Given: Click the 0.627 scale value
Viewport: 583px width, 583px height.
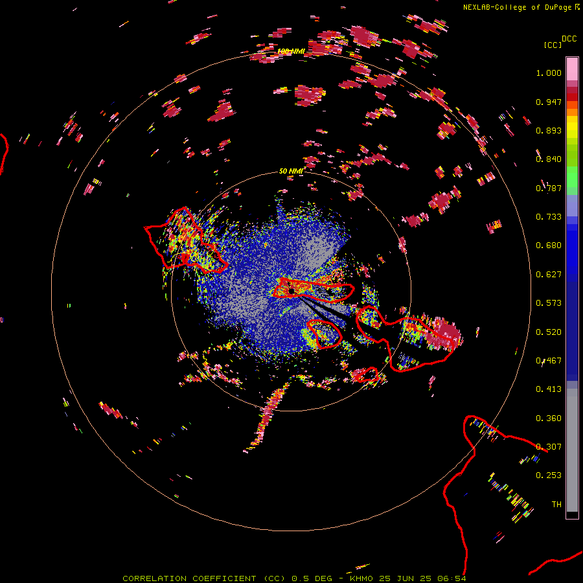Looking at the screenshot, I should tap(549, 275).
